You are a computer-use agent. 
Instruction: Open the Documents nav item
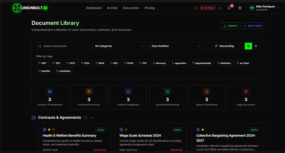pos(131,8)
